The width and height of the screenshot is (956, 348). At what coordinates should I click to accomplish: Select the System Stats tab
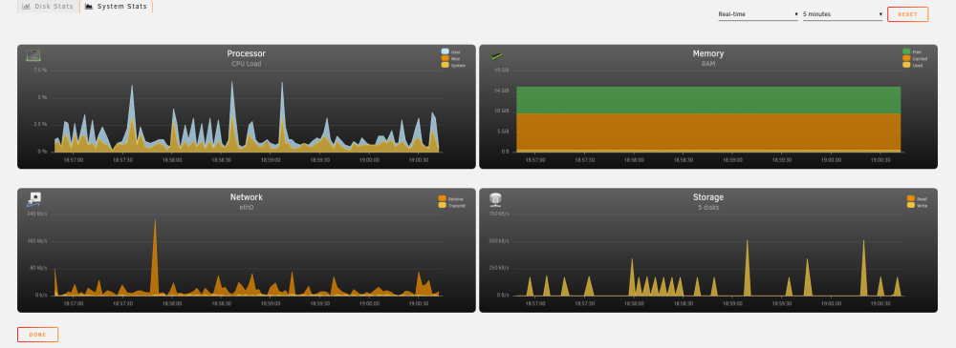pyautogui.click(x=116, y=7)
